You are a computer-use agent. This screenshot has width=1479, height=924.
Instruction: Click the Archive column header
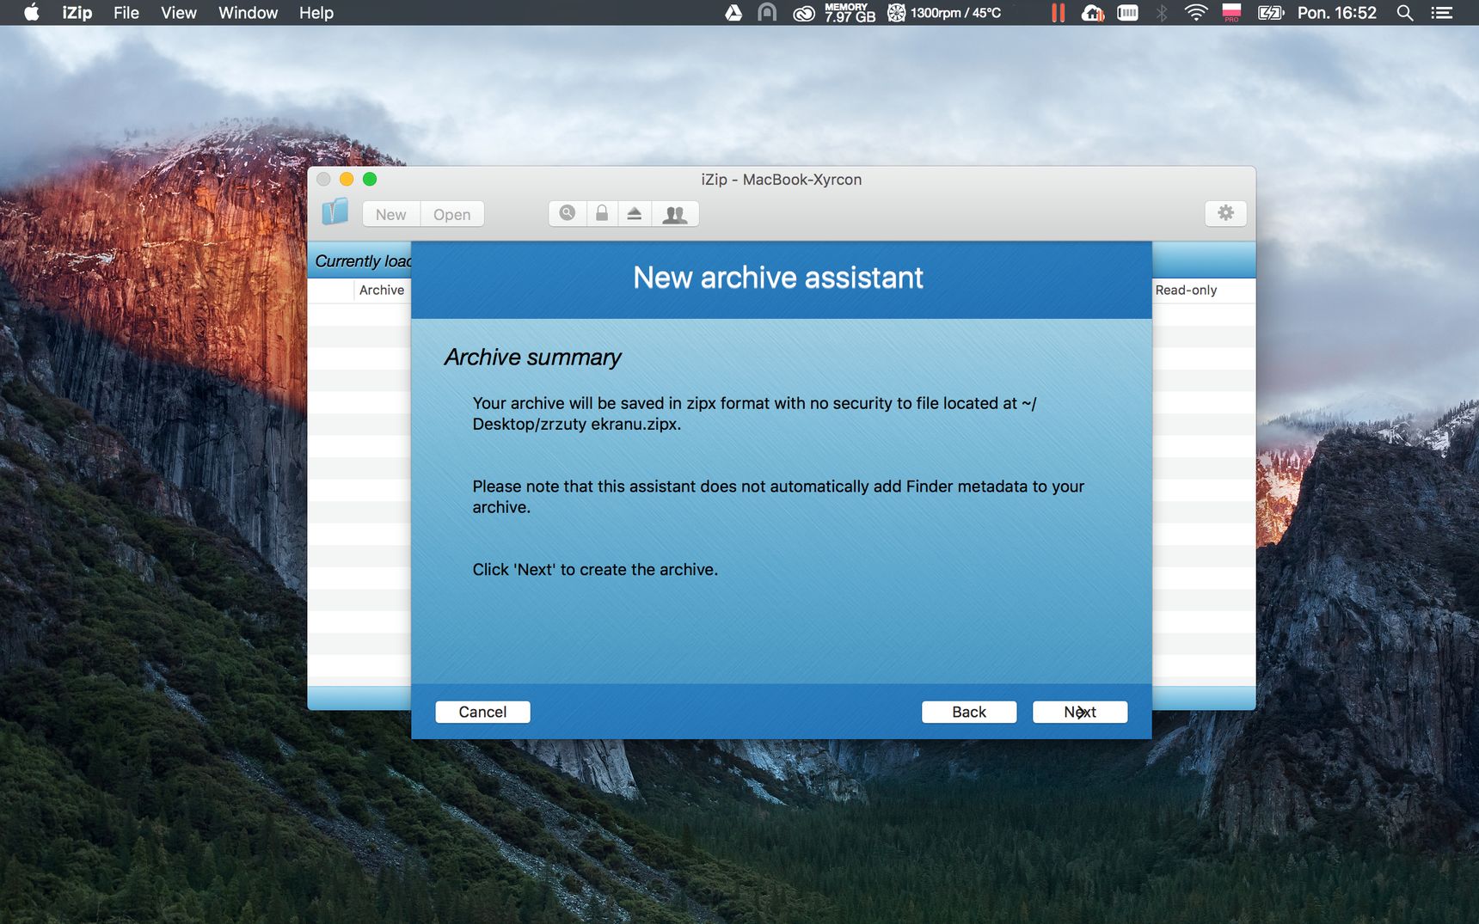pos(382,291)
